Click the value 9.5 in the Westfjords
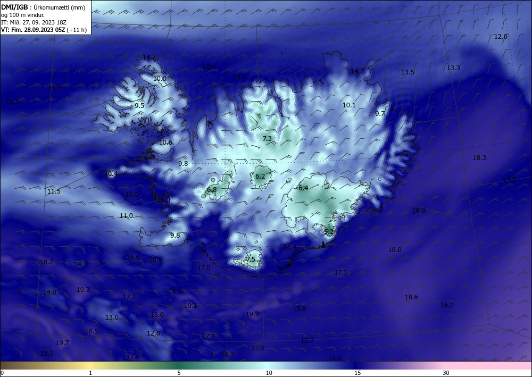Viewport: 532px width, 377px height. (139, 105)
